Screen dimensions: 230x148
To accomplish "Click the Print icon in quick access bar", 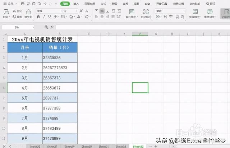I will [x=34, y=4].
